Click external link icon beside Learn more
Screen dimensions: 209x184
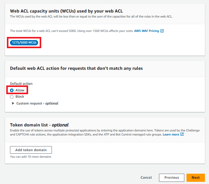point(182,134)
